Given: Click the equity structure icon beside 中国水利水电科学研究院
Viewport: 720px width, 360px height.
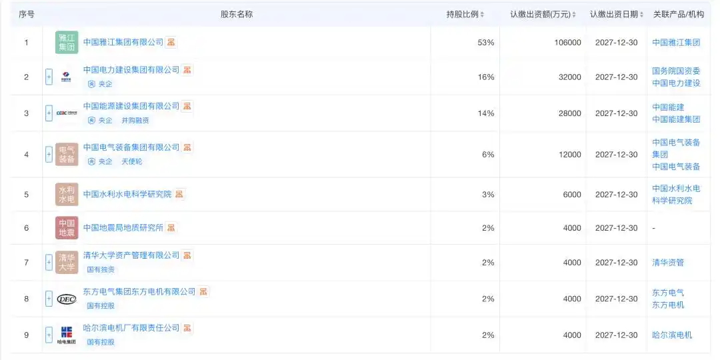Looking at the screenshot, I should [179, 194].
